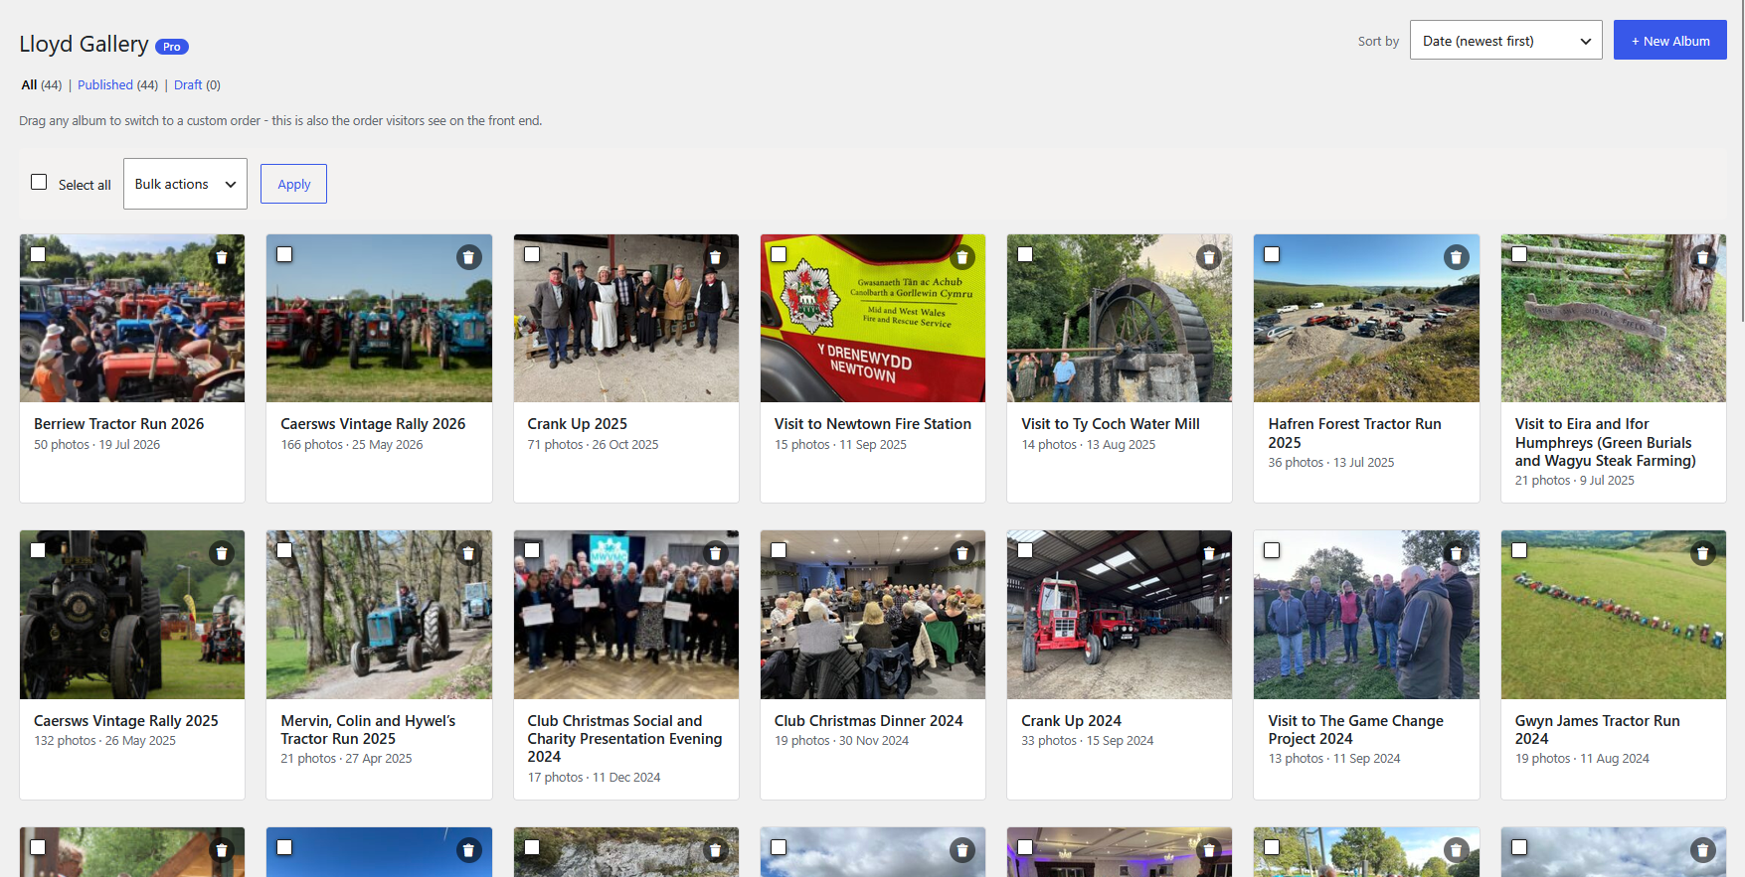The height and width of the screenshot is (877, 1745).
Task: Apply the selected bulk action
Action: click(x=293, y=184)
